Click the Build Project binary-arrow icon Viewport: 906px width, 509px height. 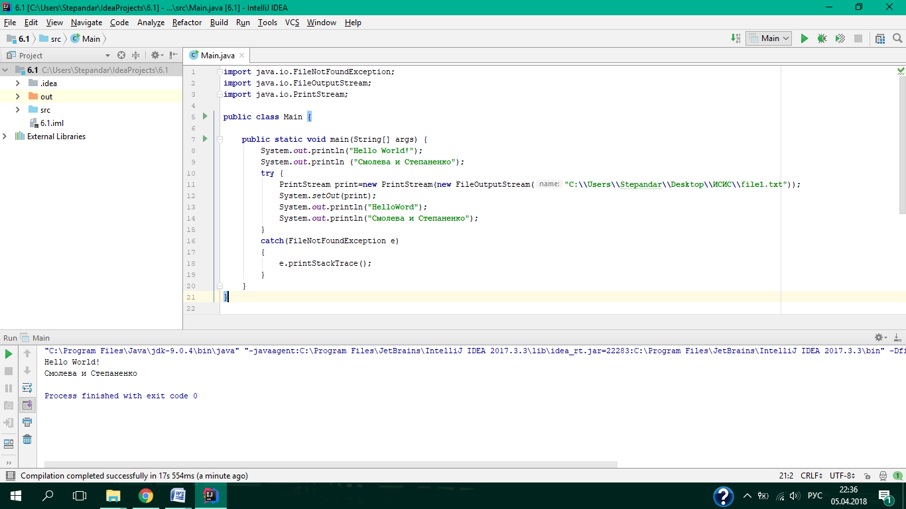click(736, 38)
